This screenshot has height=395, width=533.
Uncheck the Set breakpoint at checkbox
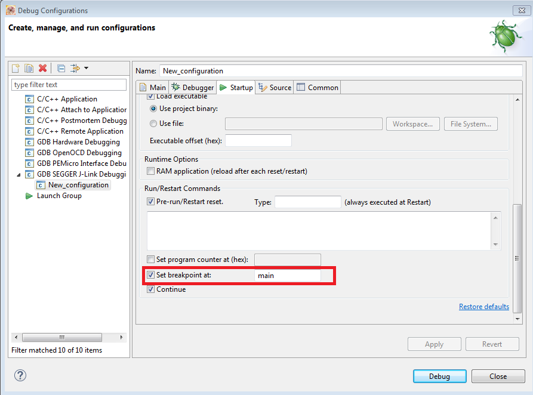(150, 275)
